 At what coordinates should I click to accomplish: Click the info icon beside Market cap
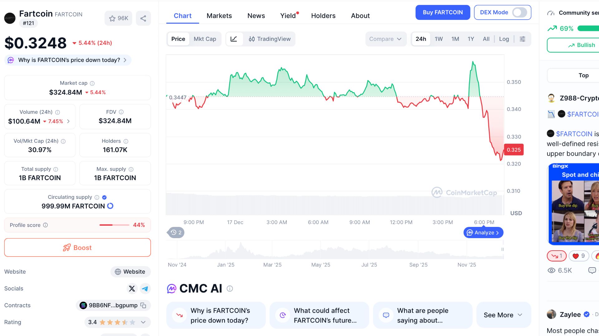(x=92, y=83)
